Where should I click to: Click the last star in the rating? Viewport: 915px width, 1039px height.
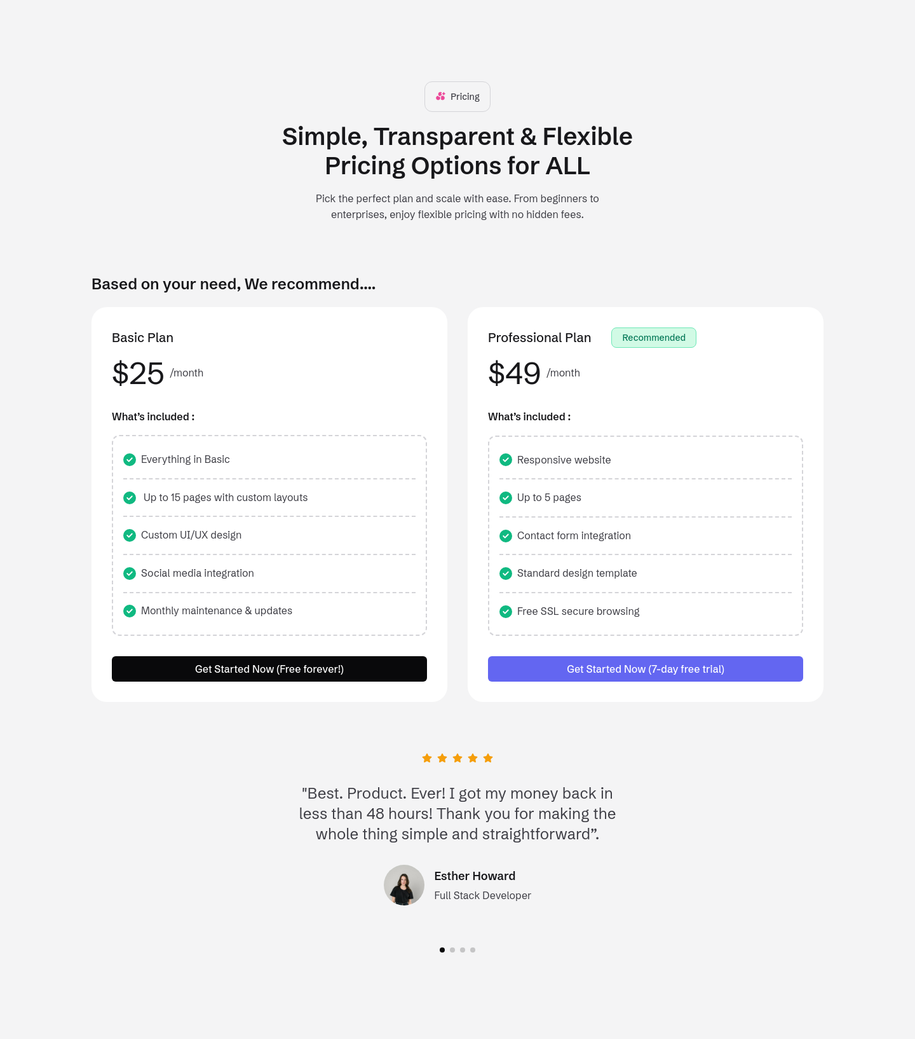[x=488, y=758]
